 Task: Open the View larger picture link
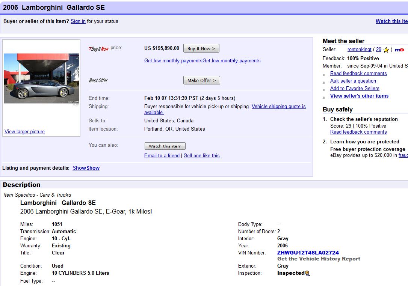tap(24, 132)
